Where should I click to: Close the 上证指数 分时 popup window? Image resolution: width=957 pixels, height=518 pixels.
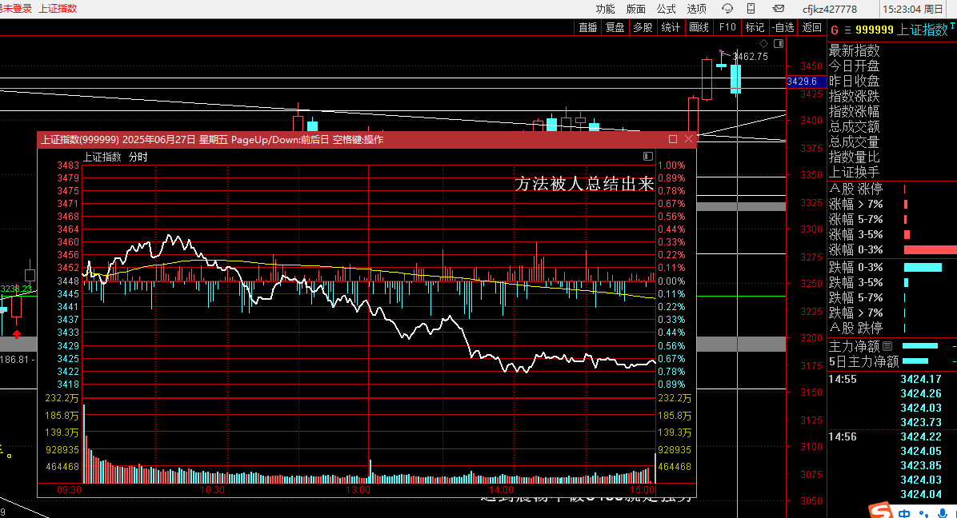[688, 139]
